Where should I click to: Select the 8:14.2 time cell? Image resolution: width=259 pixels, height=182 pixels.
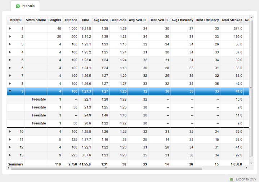[86, 36]
